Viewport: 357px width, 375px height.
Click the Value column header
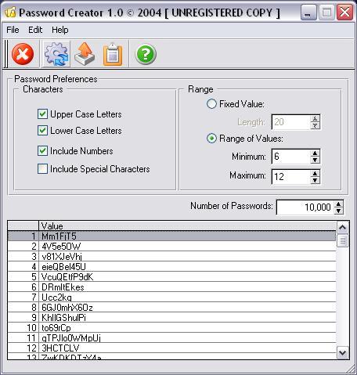point(187,225)
